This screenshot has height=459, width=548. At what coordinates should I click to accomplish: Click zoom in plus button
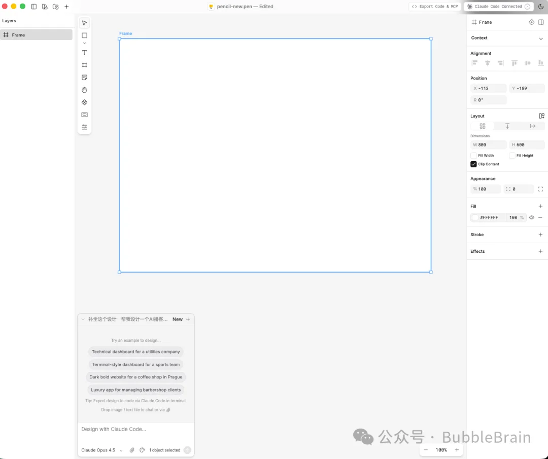coord(457,450)
